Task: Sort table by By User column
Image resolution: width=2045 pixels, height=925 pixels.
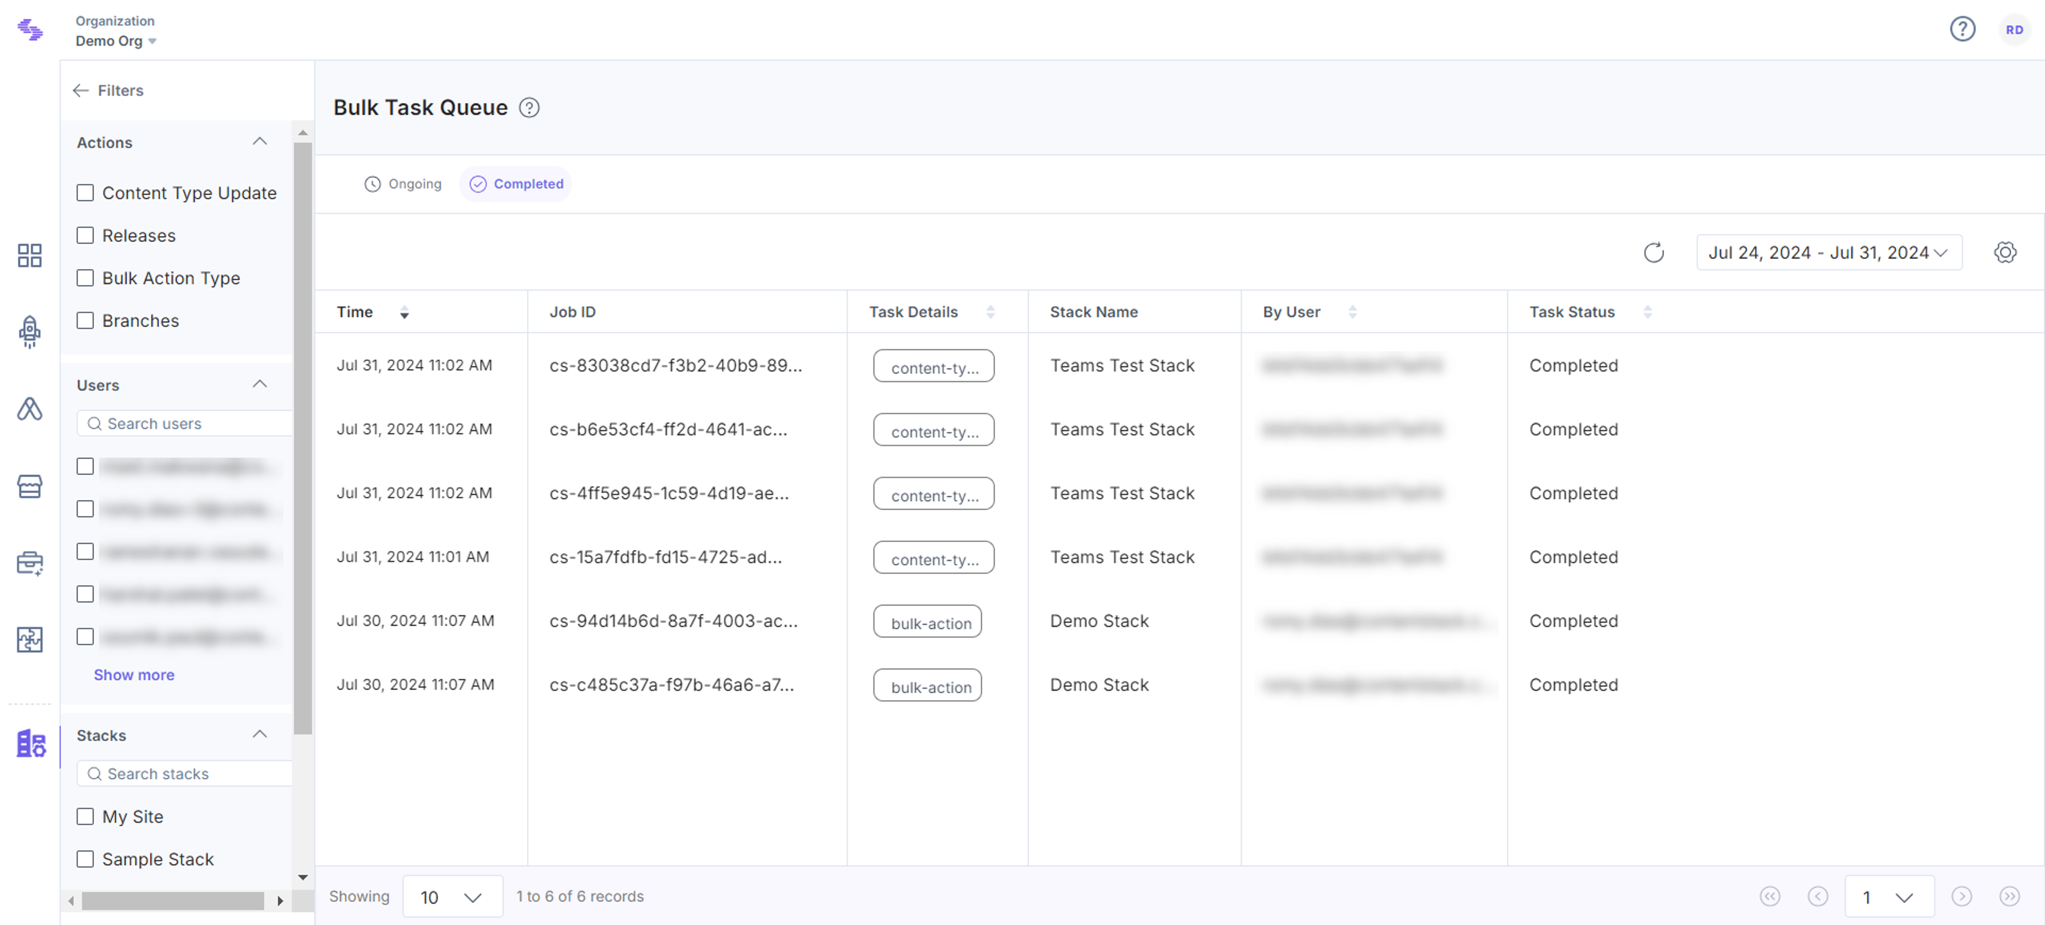Action: [x=1352, y=312]
